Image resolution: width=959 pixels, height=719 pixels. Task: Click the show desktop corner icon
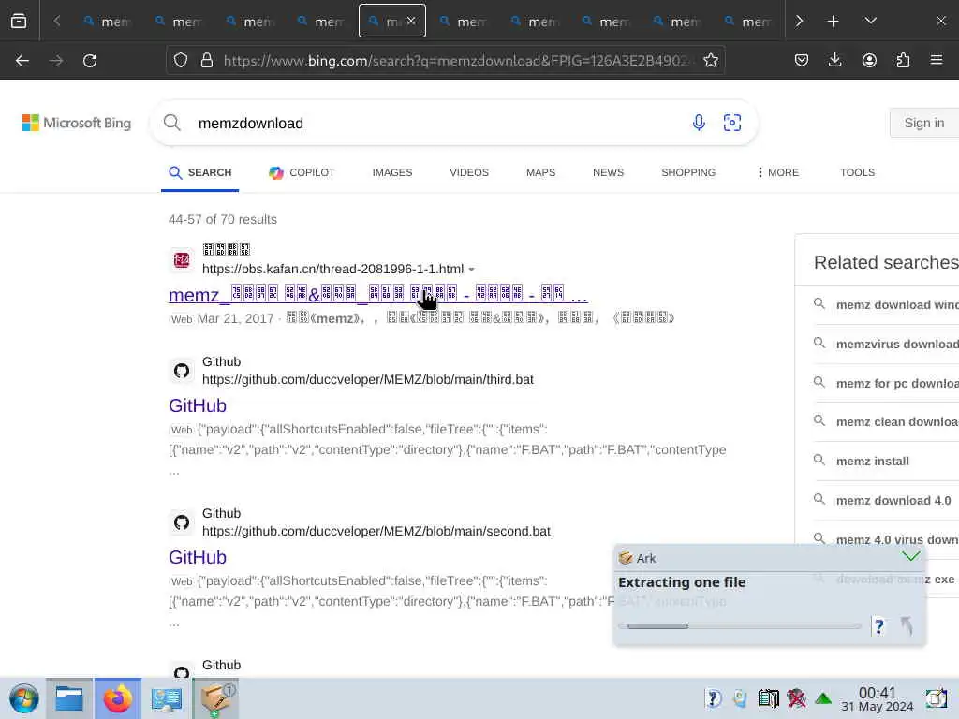click(936, 697)
